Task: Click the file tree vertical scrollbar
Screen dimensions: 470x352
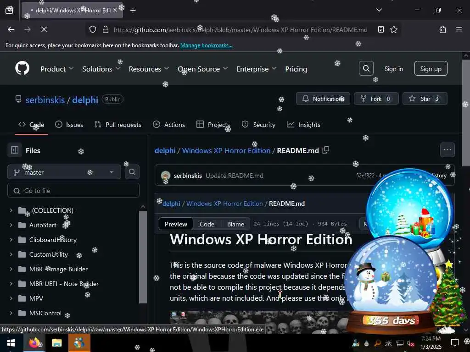Action: point(143,257)
